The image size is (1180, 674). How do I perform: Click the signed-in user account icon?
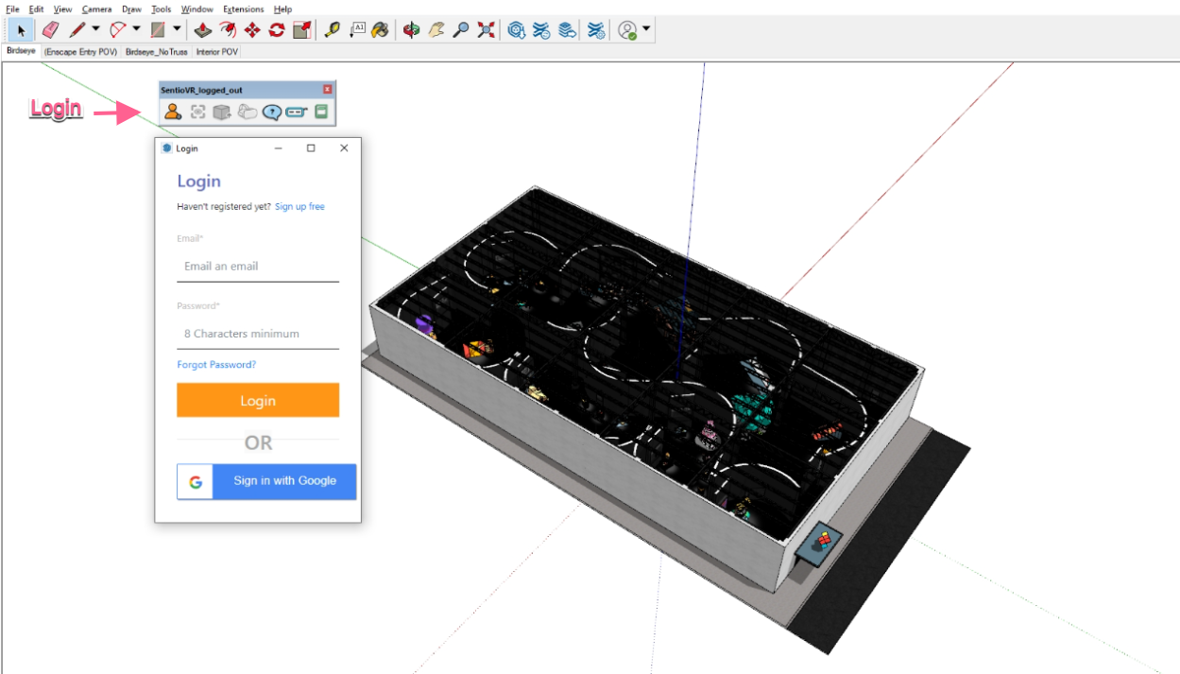[x=627, y=30]
